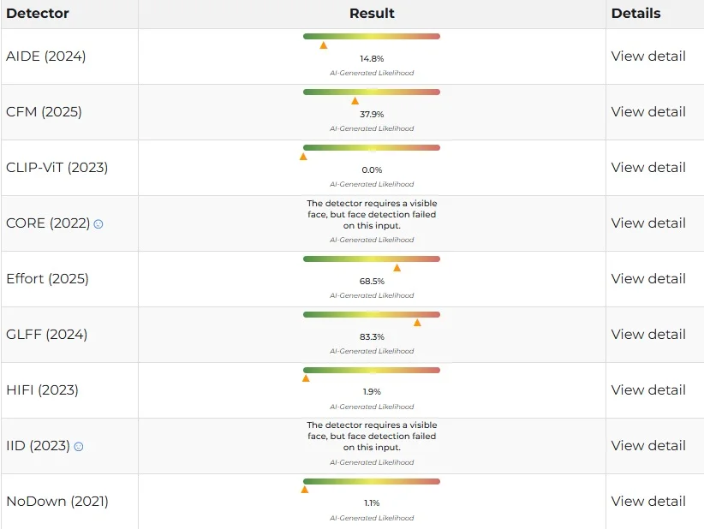Show details for Effort (2025) result
Viewport: 704px width, 529px height.
pyautogui.click(x=648, y=279)
